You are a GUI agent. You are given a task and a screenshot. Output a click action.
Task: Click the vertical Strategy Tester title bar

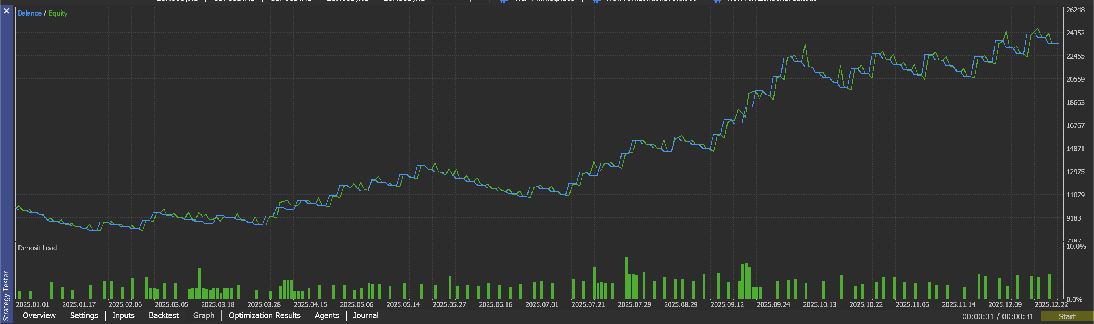[x=6, y=295]
